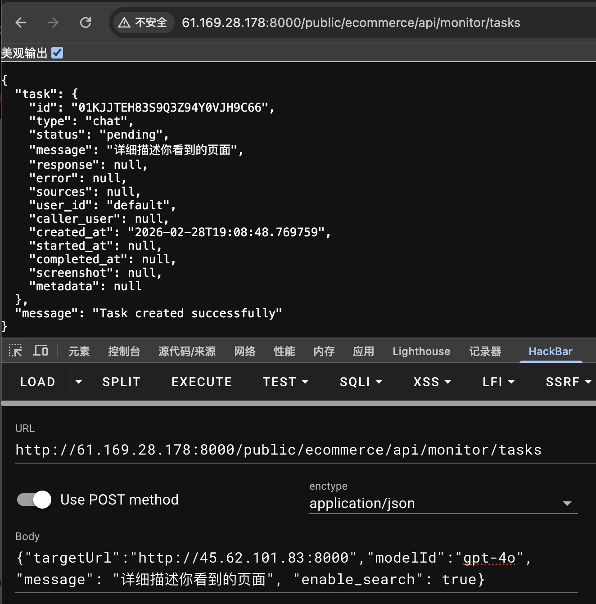Expand the SQLI payload menu
The height and width of the screenshot is (604, 596).
(361, 381)
